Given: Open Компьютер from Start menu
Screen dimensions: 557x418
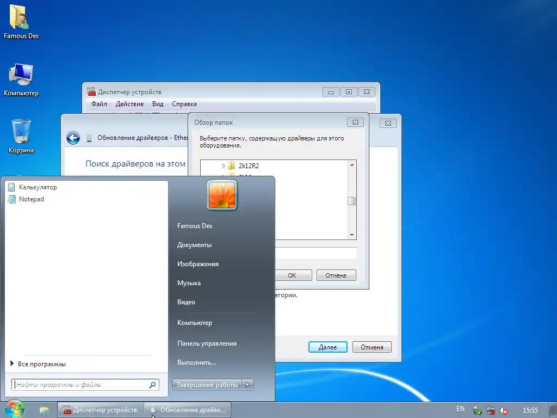Looking at the screenshot, I should (195, 323).
